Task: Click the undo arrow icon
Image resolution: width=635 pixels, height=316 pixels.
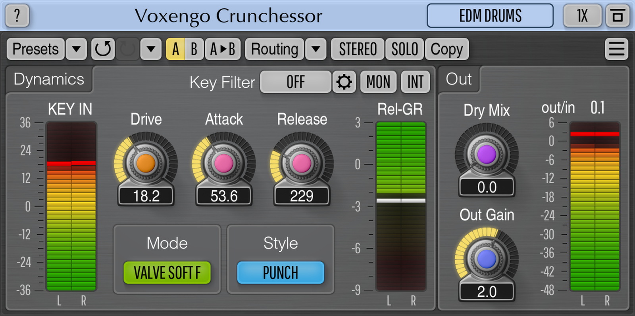Action: [103, 49]
